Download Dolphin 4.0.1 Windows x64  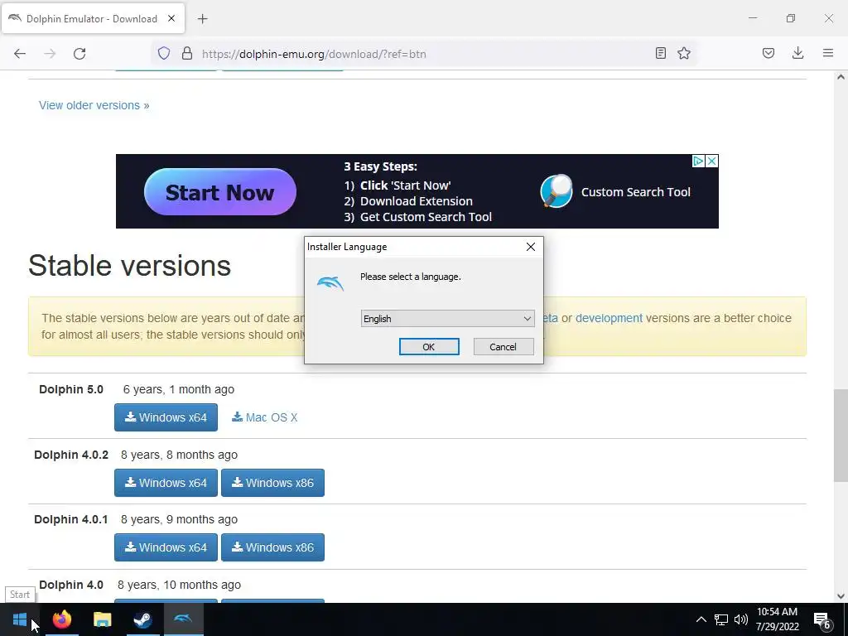click(x=166, y=547)
